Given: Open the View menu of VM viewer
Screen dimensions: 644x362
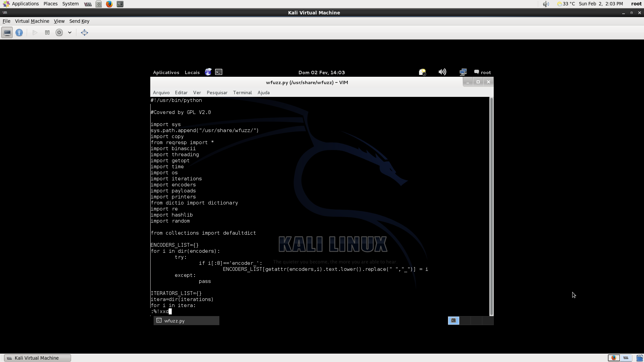Looking at the screenshot, I should [59, 21].
